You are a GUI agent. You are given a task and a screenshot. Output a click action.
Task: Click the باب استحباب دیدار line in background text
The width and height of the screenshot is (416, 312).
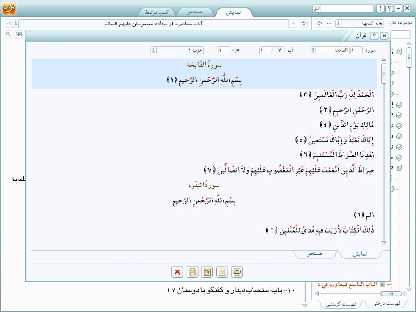point(231,290)
